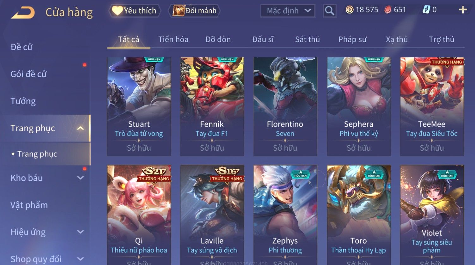Go back using the golden return arrow
Viewport: 475px width, 265px height.
pyautogui.click(x=23, y=13)
